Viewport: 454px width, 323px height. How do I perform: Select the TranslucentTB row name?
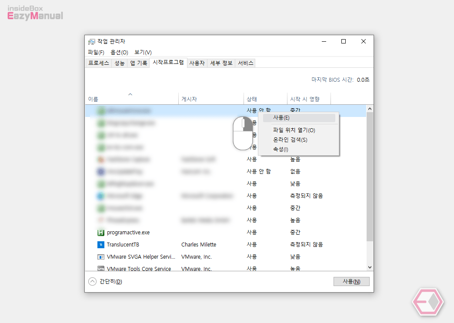pos(123,245)
